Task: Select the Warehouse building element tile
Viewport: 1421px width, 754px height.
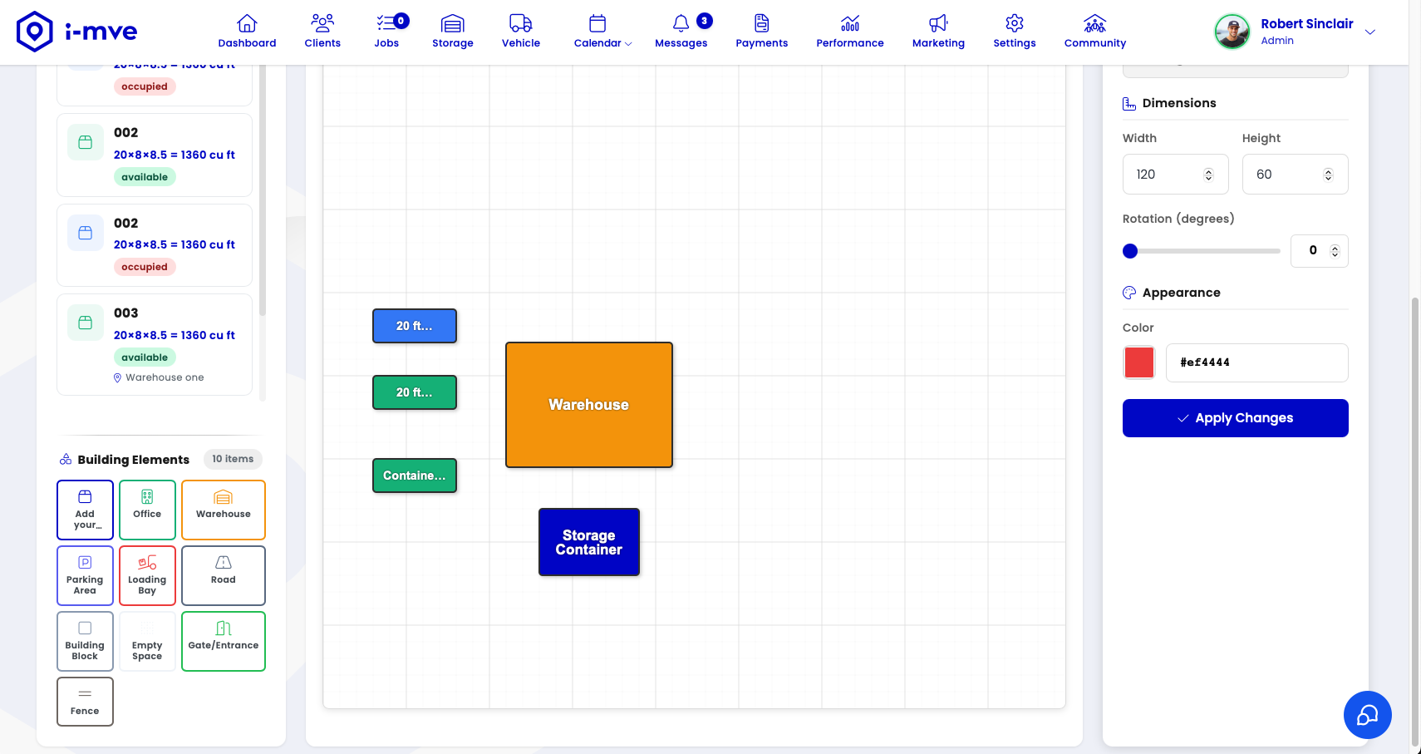Action: pos(224,510)
